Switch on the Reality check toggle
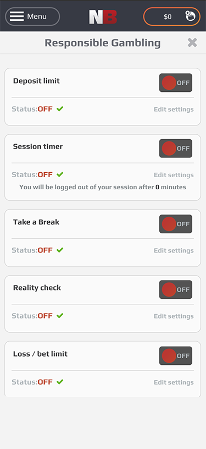 click(x=176, y=289)
